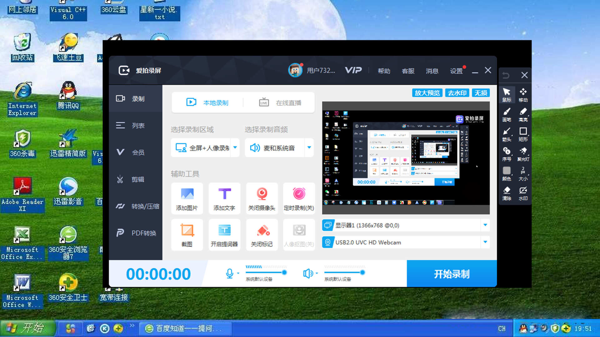600x337 pixels.
Task: Click the recording preview thumbnail
Action: [x=406, y=158]
